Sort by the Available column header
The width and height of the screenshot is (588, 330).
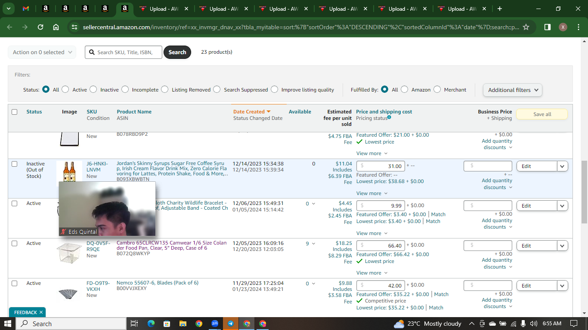tap(300, 112)
